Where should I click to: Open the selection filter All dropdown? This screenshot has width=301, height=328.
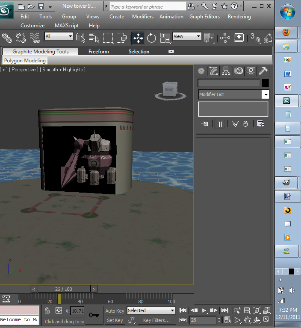click(x=59, y=36)
